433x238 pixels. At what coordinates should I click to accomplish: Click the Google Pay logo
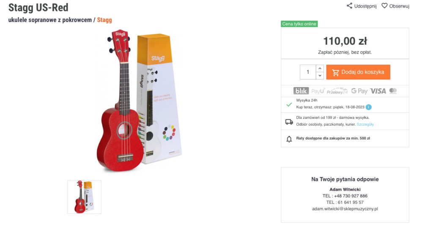[359, 91]
